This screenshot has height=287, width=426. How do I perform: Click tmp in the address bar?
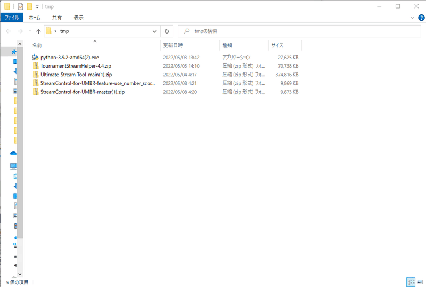pyautogui.click(x=64, y=31)
